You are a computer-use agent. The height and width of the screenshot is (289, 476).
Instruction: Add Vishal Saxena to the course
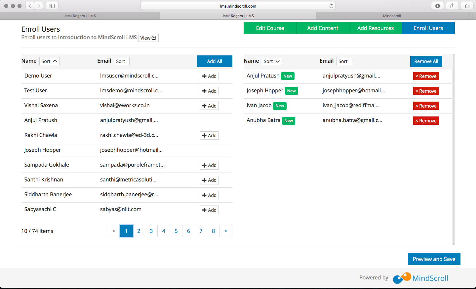[x=209, y=106]
